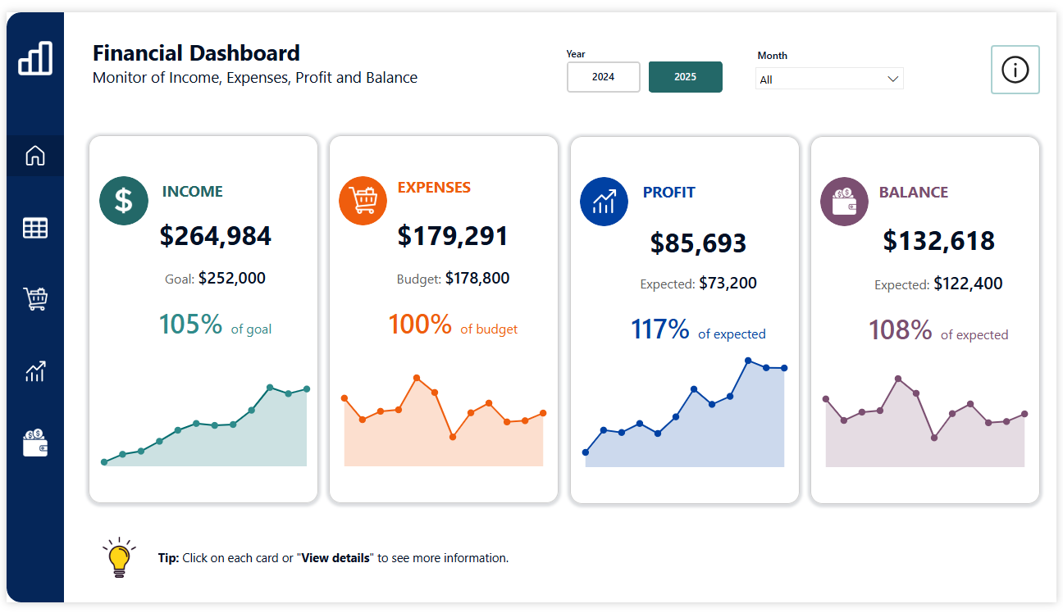
Task: Open the wallet balance icon in sidebar
Action: pos(35,443)
